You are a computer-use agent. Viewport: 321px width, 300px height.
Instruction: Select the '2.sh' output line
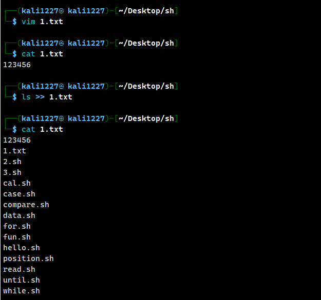point(12,162)
